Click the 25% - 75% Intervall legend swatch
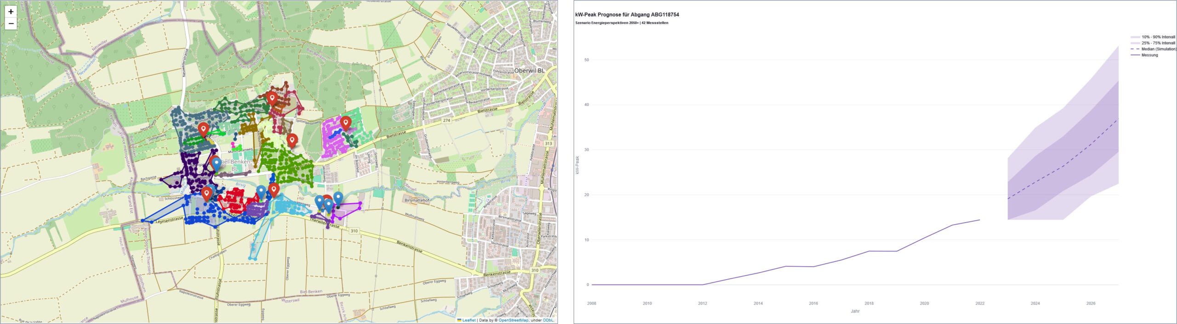Viewport: 1177px width, 324px height. [x=1135, y=43]
